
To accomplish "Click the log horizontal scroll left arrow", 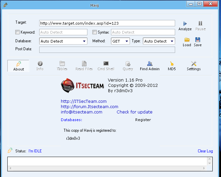I will (x=10, y=168).
